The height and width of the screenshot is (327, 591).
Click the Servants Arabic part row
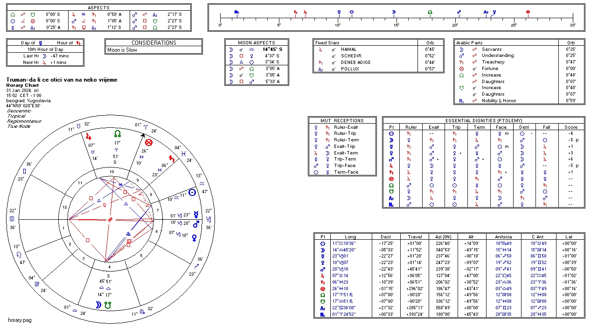pyautogui.click(x=519, y=49)
